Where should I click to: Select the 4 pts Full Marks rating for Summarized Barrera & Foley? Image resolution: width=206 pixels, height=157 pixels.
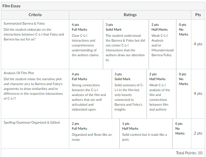(x=86, y=44)
